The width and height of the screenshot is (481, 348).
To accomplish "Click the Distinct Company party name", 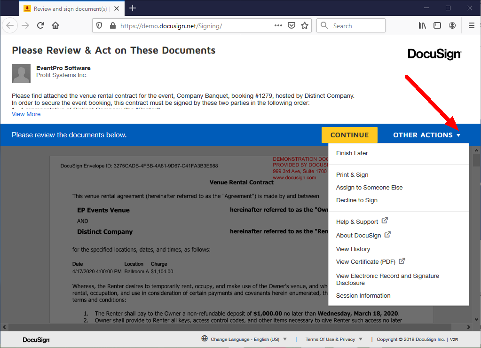I will pos(105,232).
